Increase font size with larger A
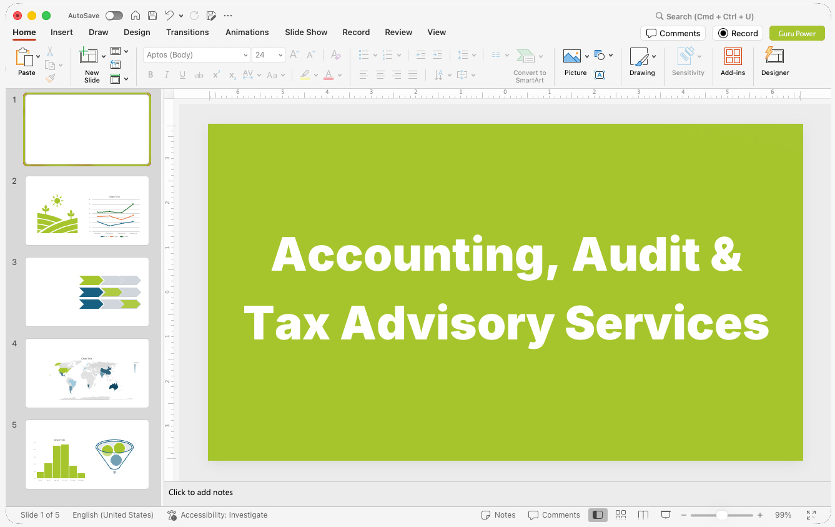835x527 pixels. (x=294, y=55)
